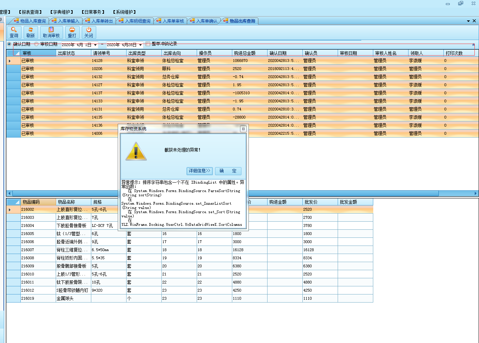Open the tab list dropdown arrow at tab bar right
This screenshot has height=343, width=479.
click(468, 21)
